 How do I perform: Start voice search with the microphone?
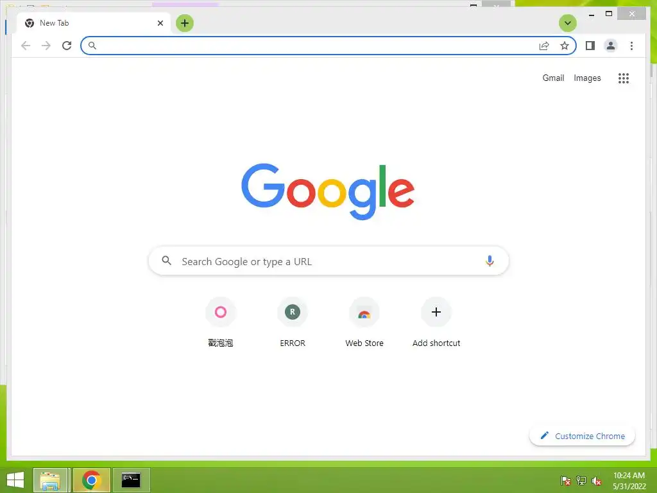click(490, 261)
